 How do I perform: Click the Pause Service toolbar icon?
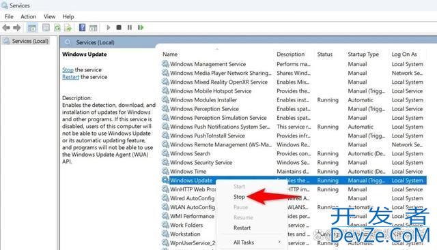pyautogui.click(x=130, y=27)
